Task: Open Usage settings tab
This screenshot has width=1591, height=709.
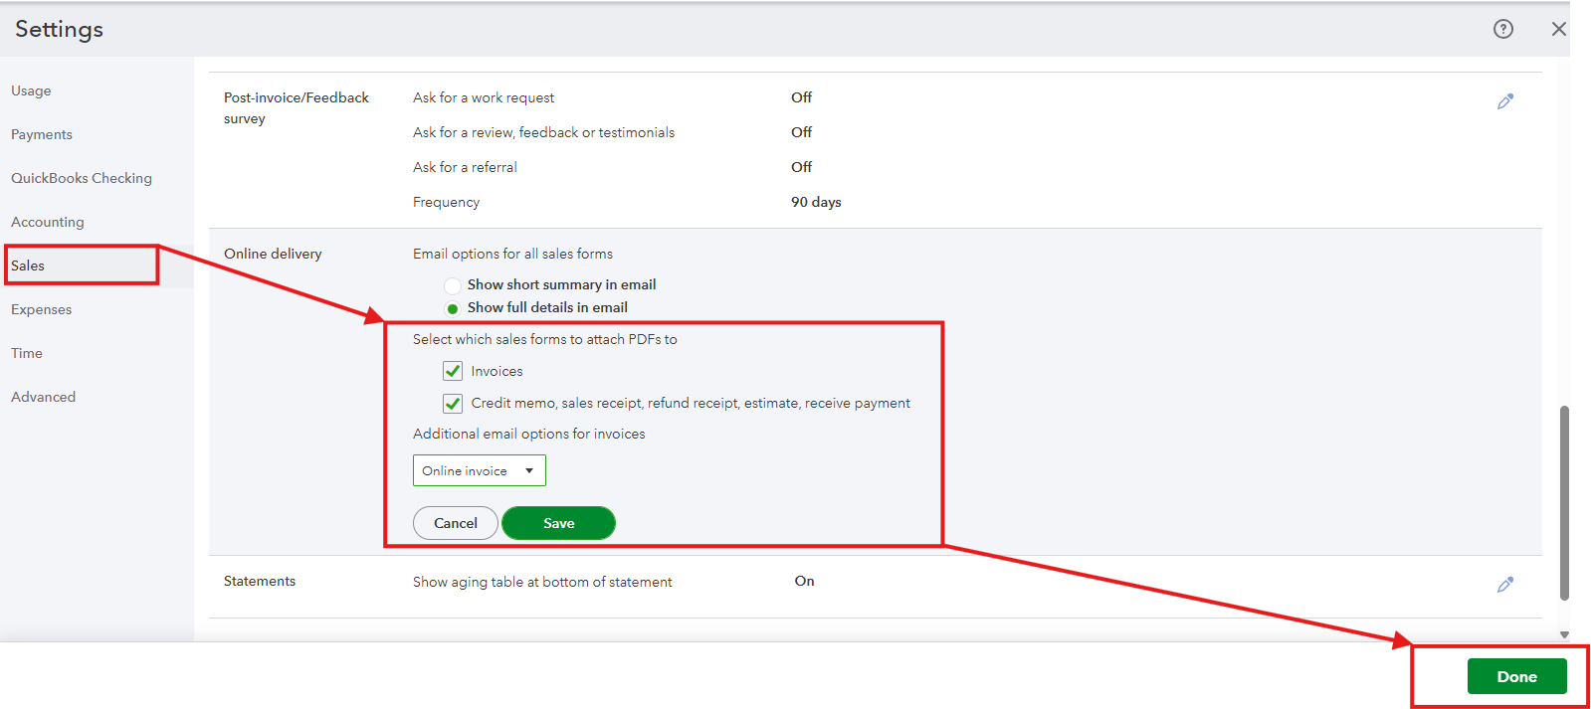Action: point(31,90)
